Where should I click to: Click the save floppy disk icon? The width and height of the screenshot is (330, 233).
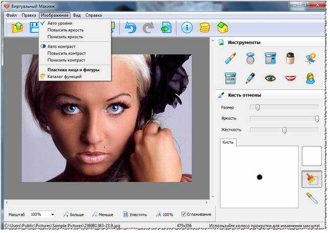(x=34, y=27)
